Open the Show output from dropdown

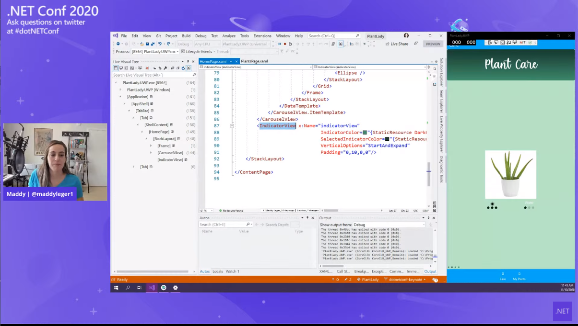(389, 225)
